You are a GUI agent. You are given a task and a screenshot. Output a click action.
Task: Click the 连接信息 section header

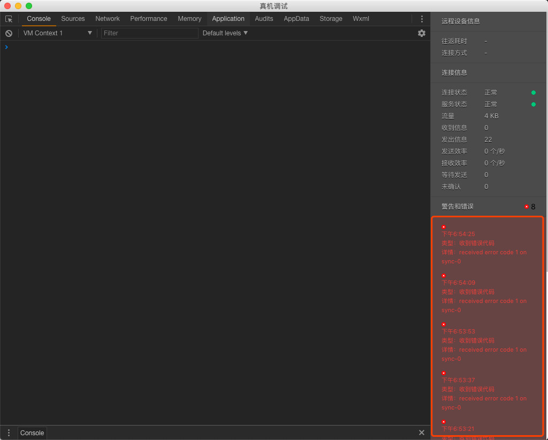tap(454, 73)
